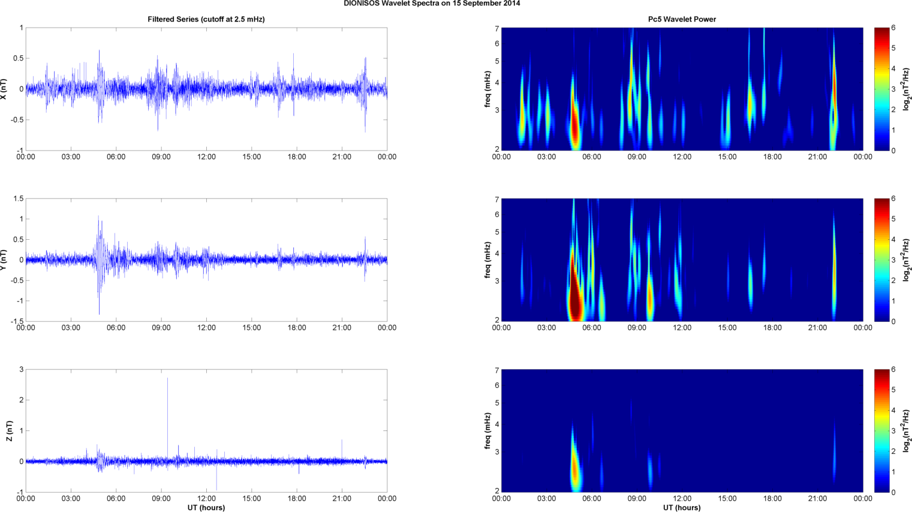Click the log2(nT²/Hz) label of the bottom colorbar
Screen dimensions: 912x512
(907, 430)
